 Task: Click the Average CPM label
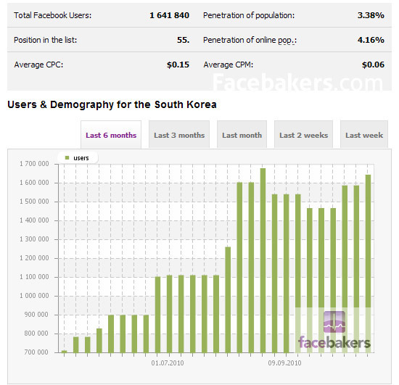(x=229, y=65)
